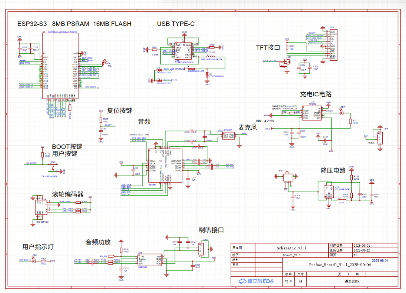
Task: Click the IO42_LCD_BL net label near Q1
Action: pos(269,61)
